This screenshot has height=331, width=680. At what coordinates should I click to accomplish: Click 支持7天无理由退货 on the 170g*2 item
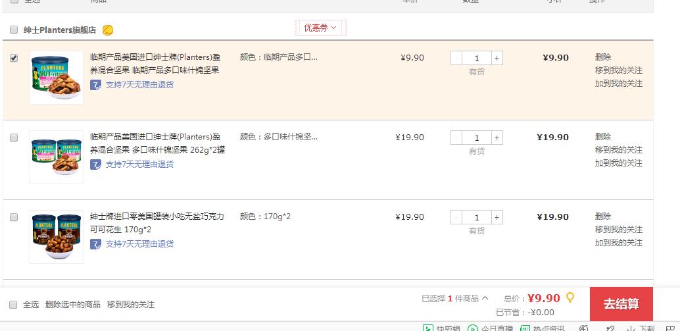tap(139, 243)
